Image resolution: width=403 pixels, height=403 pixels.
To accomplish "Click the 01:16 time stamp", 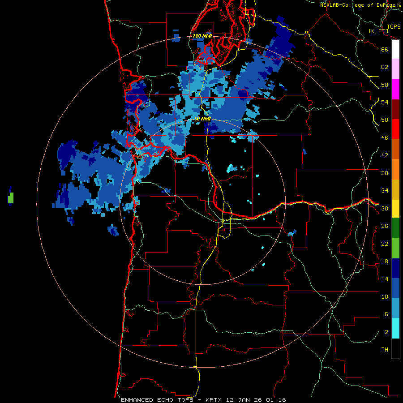I will [276, 400].
